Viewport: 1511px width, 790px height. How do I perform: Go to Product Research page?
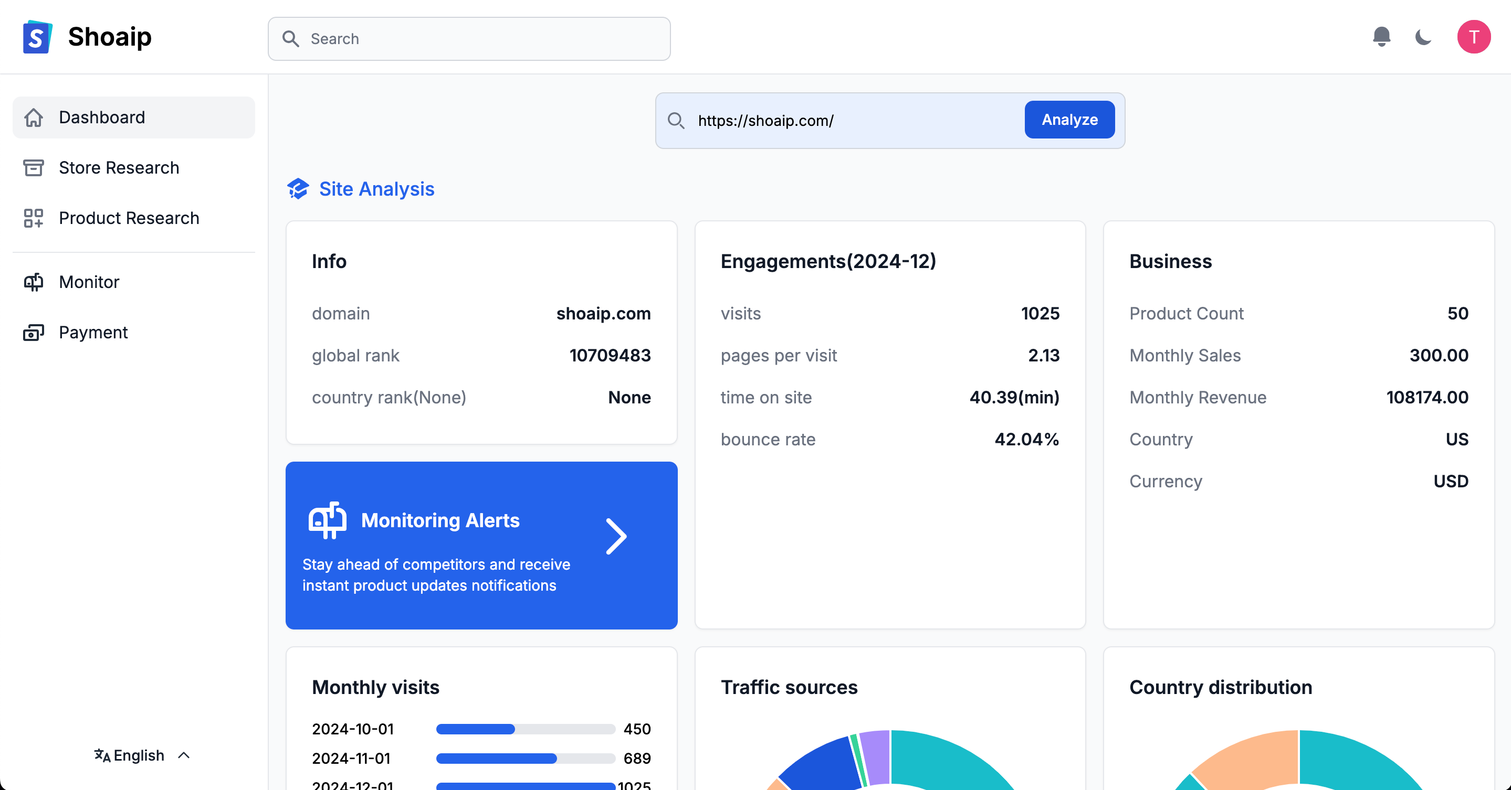(129, 218)
